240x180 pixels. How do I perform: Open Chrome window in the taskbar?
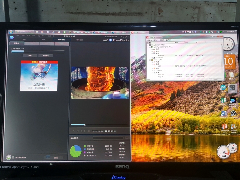click(x=24, y=32)
